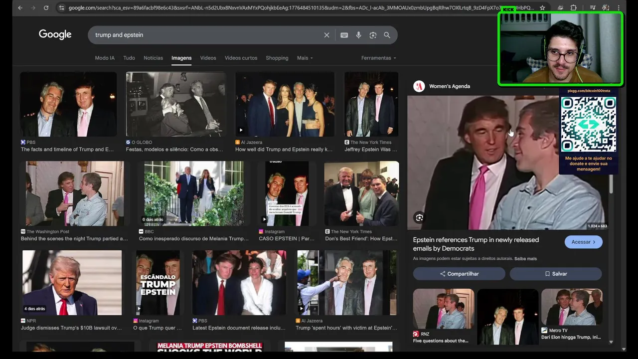Click the RNZ favicon in related images

(x=416, y=334)
